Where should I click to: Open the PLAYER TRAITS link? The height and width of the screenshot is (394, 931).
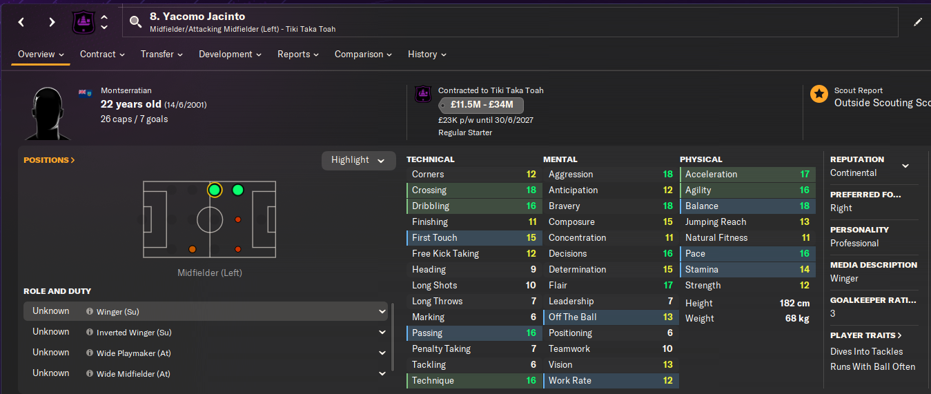866,335
